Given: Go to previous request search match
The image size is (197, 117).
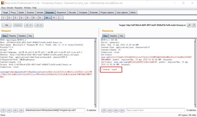Looking at the screenshot, I should [9, 110].
